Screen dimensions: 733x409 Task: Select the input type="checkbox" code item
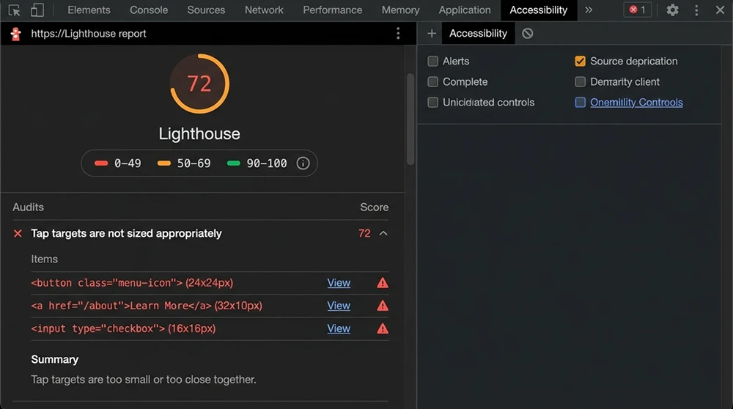tap(123, 328)
